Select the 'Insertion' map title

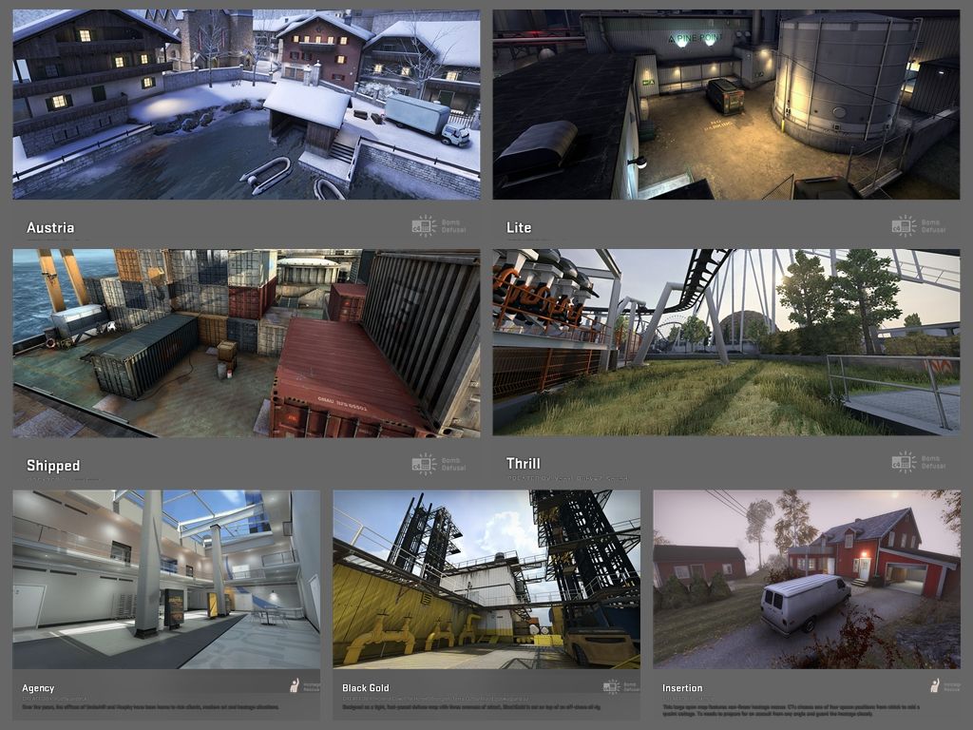[682, 688]
